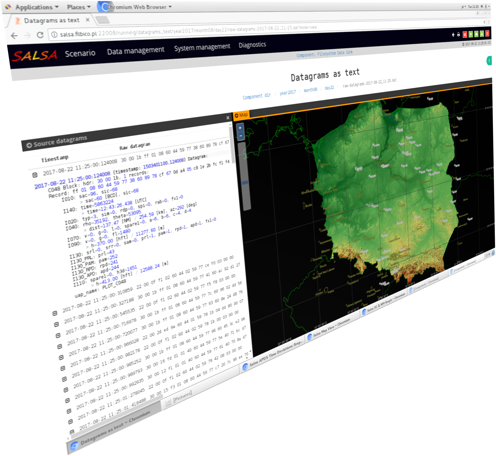Open the year2017 breadcrumb
Image resolution: width=496 pixels, height=456 pixels.
click(x=287, y=92)
